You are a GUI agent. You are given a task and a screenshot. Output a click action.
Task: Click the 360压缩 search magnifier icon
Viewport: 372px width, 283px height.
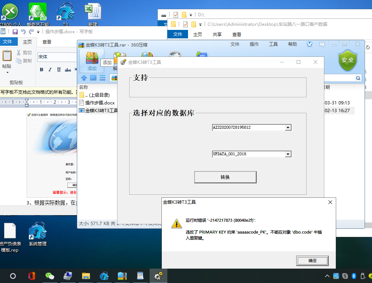click(358, 78)
